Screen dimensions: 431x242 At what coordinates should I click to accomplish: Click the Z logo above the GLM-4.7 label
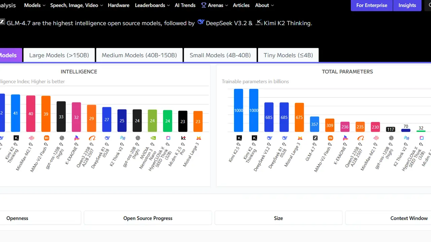pyautogui.click(x=315, y=138)
